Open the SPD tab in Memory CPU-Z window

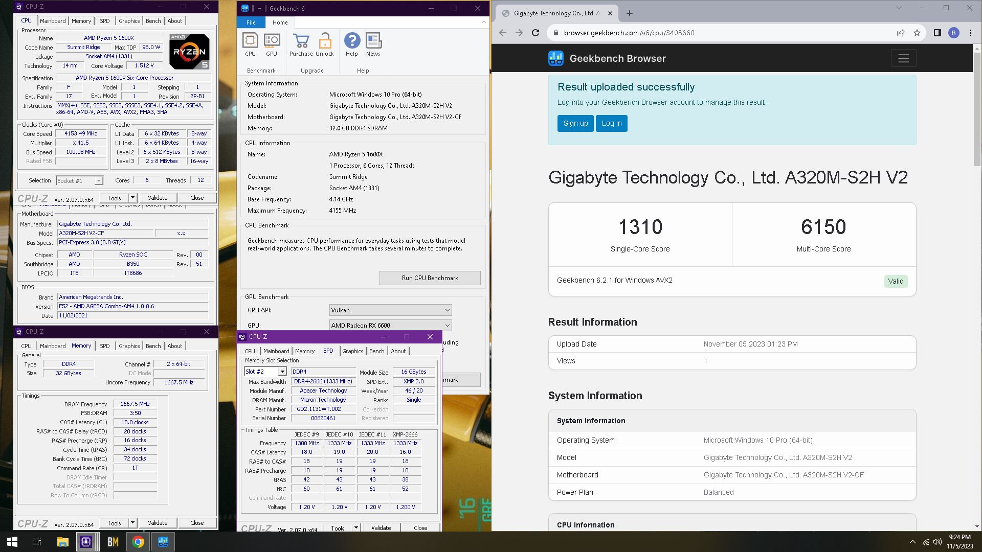coord(104,346)
